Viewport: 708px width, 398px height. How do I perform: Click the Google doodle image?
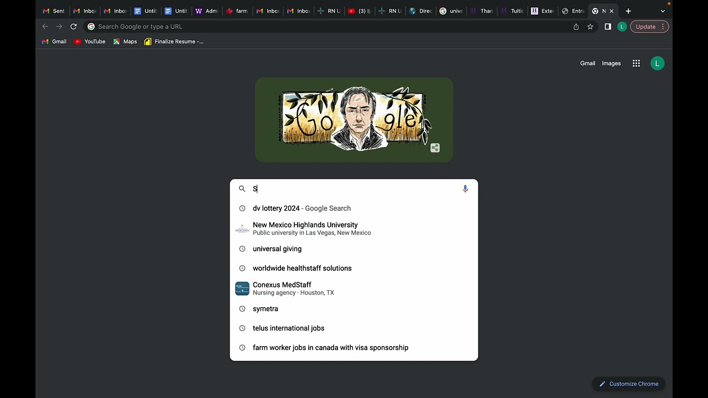(x=354, y=120)
